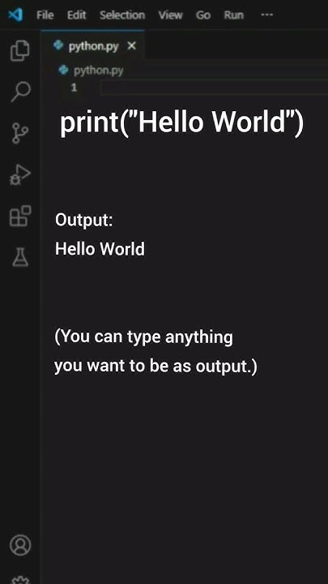Open Source Control view
Viewport: 328px width, 584px height.
click(19, 133)
